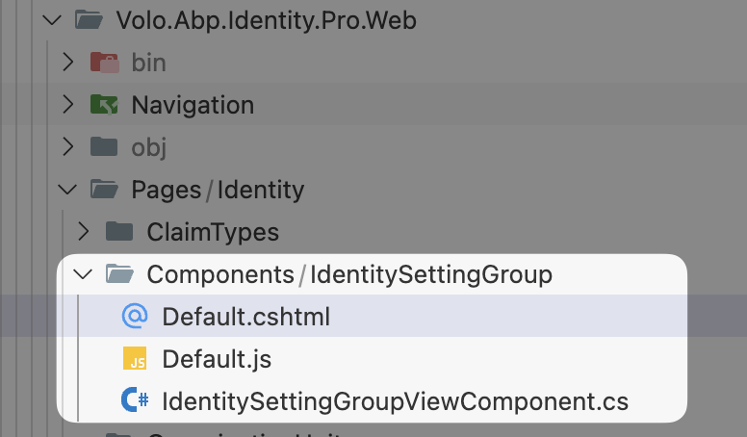The width and height of the screenshot is (747, 437).
Task: Collapse the Pages/Identity folder
Action: click(x=67, y=190)
